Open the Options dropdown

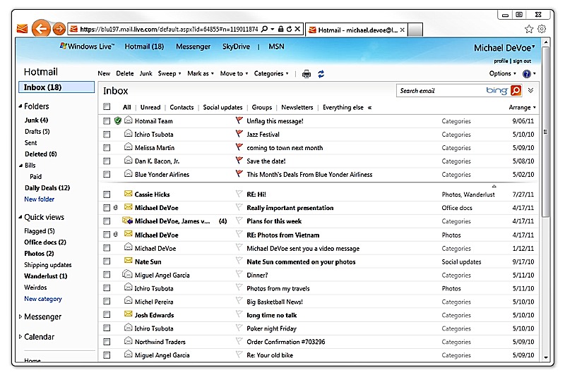coord(502,73)
